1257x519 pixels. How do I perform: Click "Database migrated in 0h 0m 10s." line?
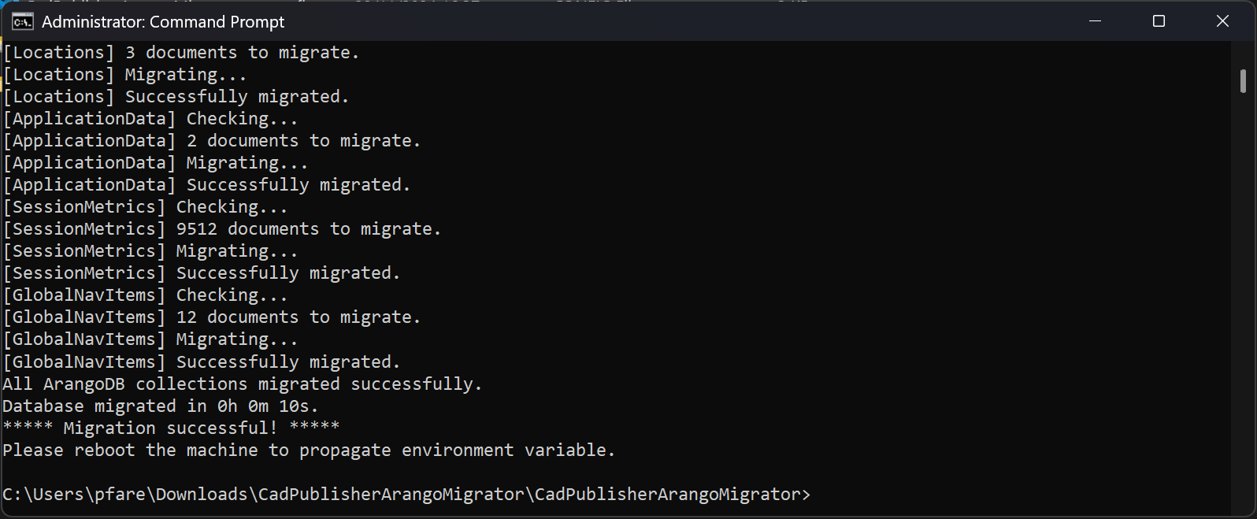point(161,406)
